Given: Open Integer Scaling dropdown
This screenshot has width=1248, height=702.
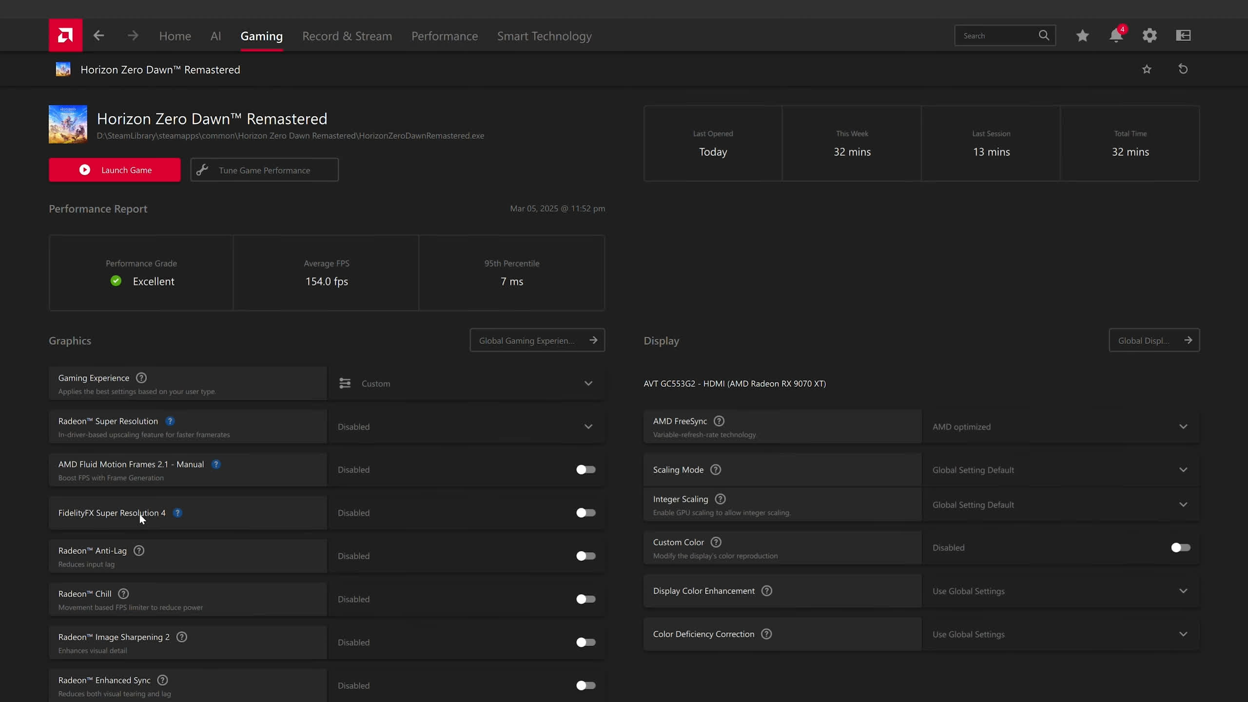Looking at the screenshot, I should tap(1061, 505).
